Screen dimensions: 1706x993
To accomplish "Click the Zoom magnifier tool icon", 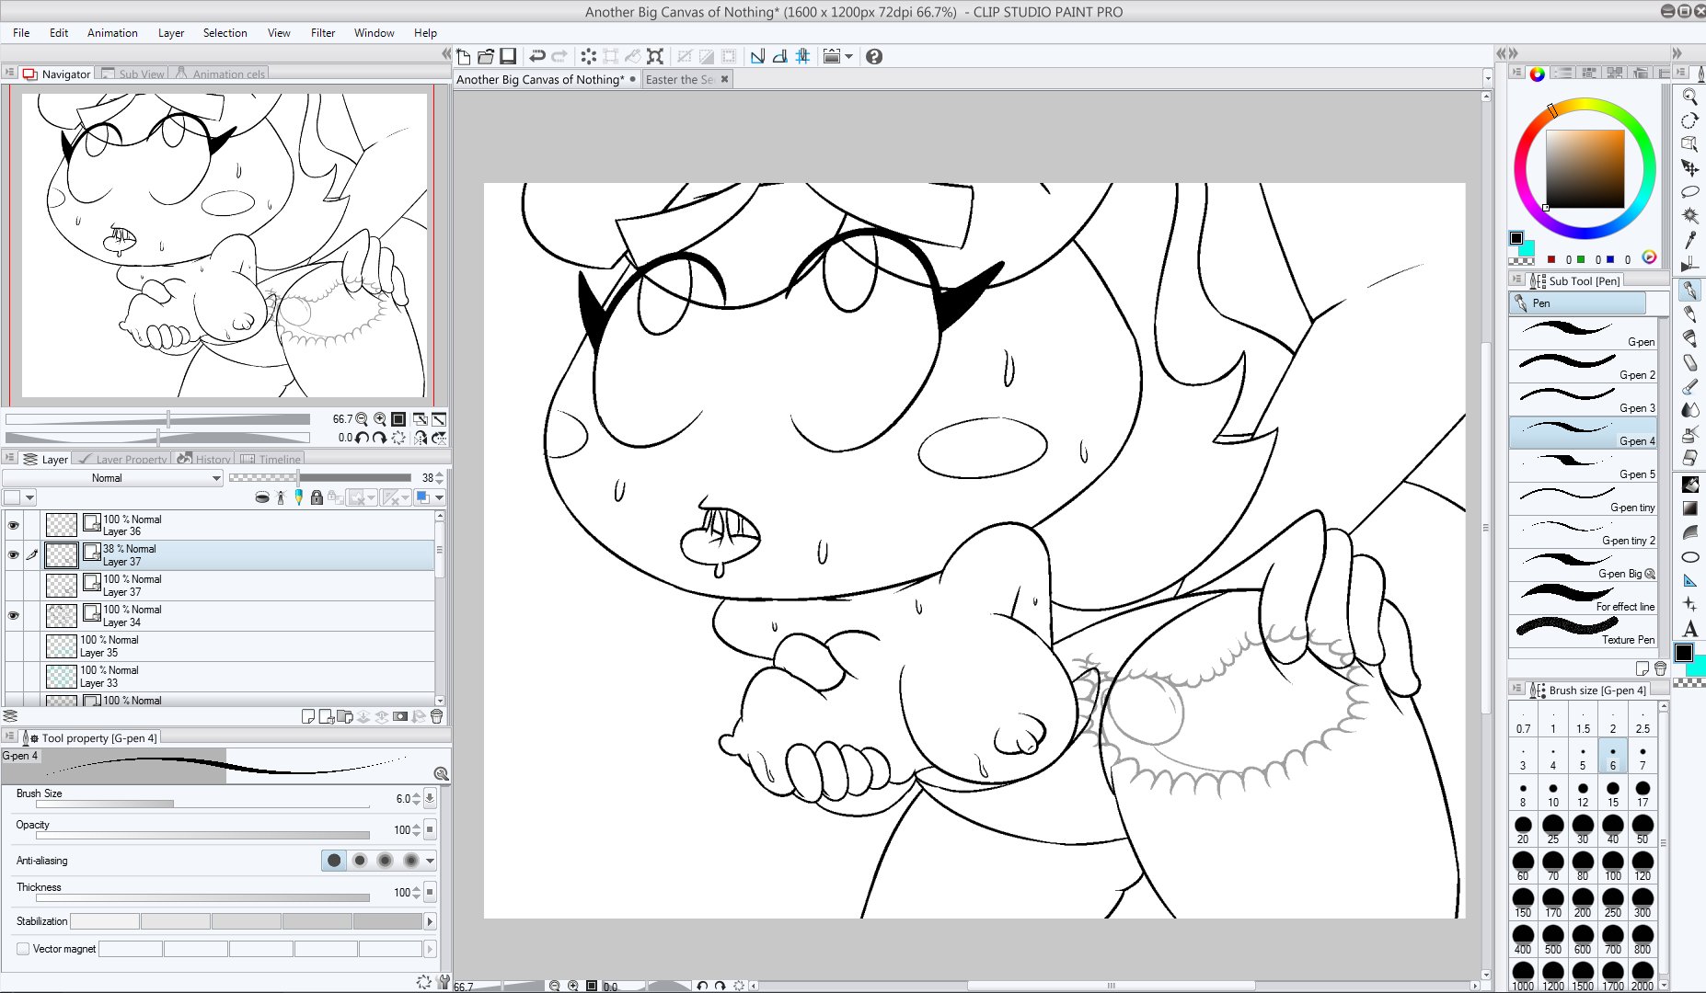I will [1689, 96].
